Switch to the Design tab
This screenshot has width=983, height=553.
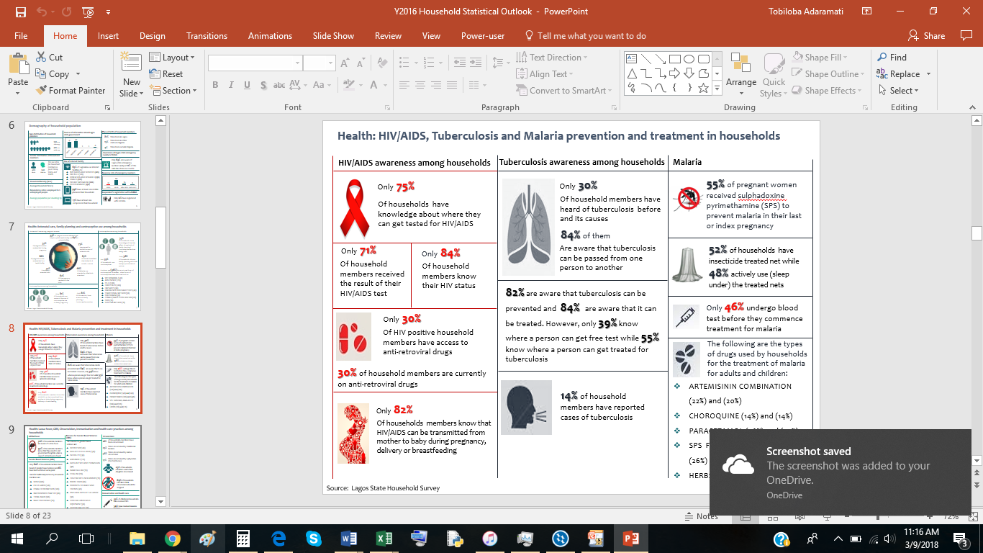(x=152, y=36)
